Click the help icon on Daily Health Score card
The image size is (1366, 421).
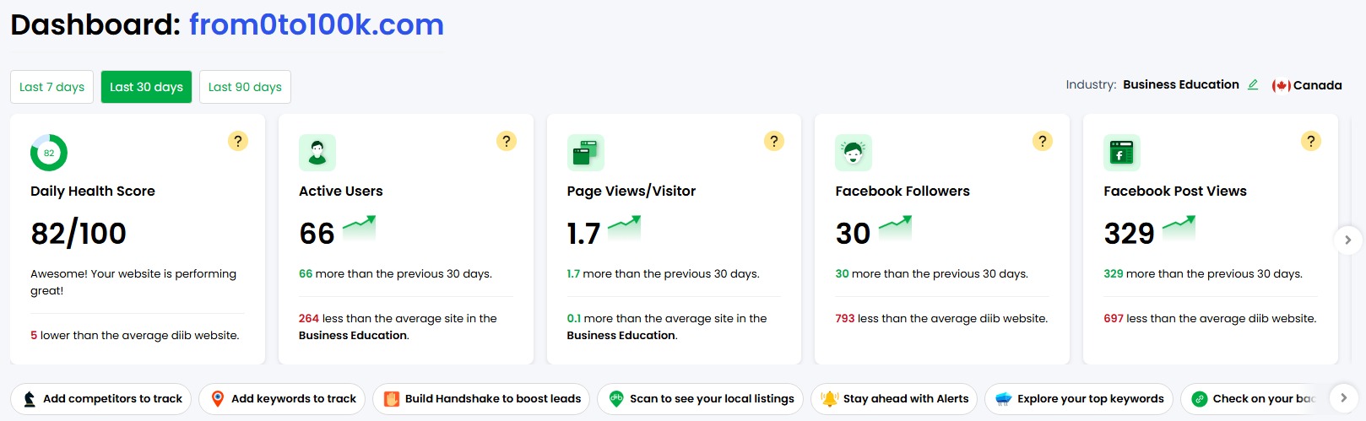coord(238,141)
